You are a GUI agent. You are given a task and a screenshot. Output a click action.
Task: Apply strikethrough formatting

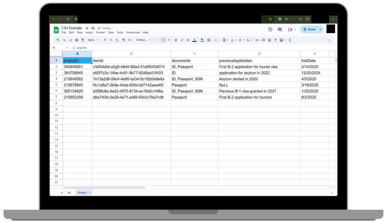tap(188, 40)
